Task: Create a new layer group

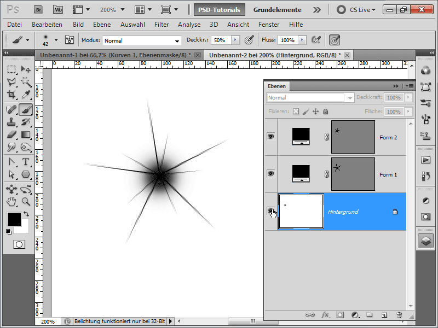Action: [370, 315]
